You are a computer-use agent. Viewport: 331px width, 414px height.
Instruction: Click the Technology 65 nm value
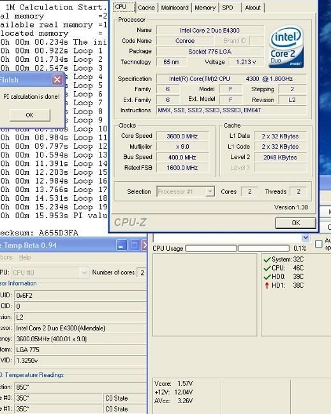tap(172, 62)
